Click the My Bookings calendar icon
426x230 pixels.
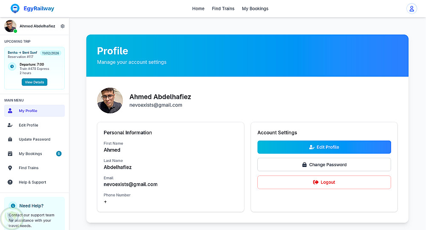(x=10, y=154)
